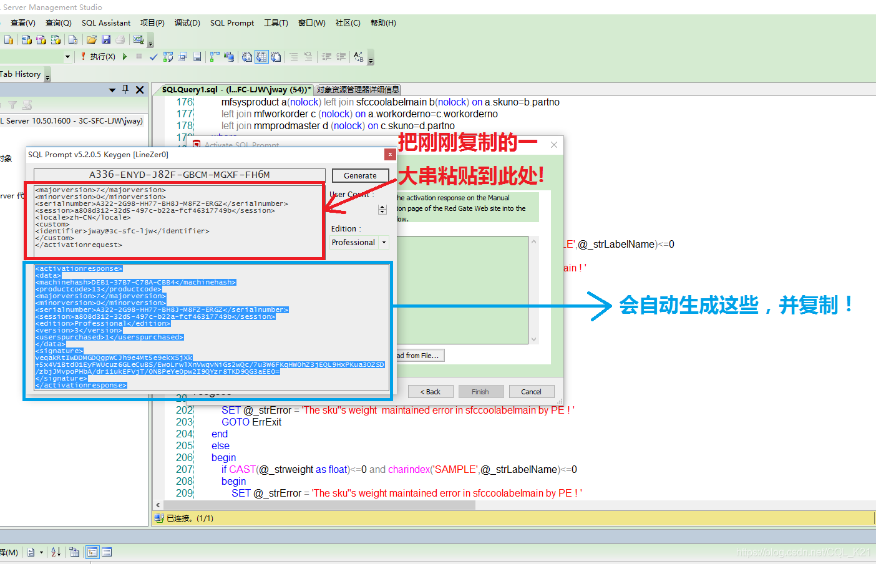
Task: Open file using the folder icon
Action: point(92,40)
